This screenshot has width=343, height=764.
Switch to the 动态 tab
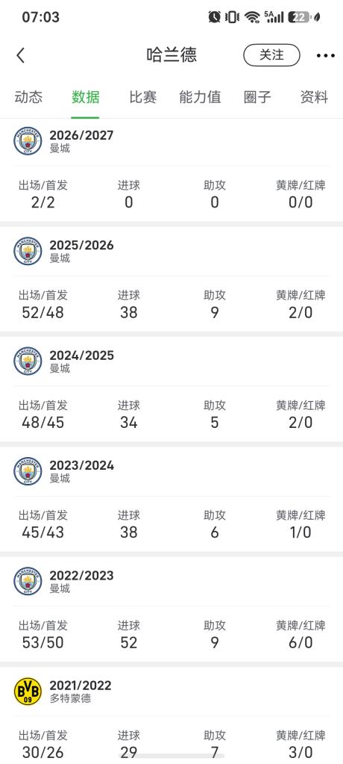pyautogui.click(x=28, y=97)
